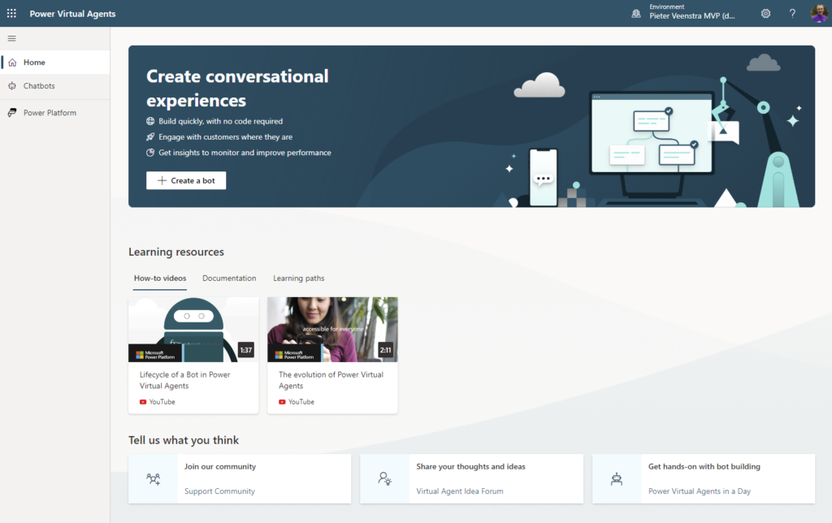Click Get insights to monitor and improve performance
This screenshot has height=523, width=832.
tap(245, 153)
